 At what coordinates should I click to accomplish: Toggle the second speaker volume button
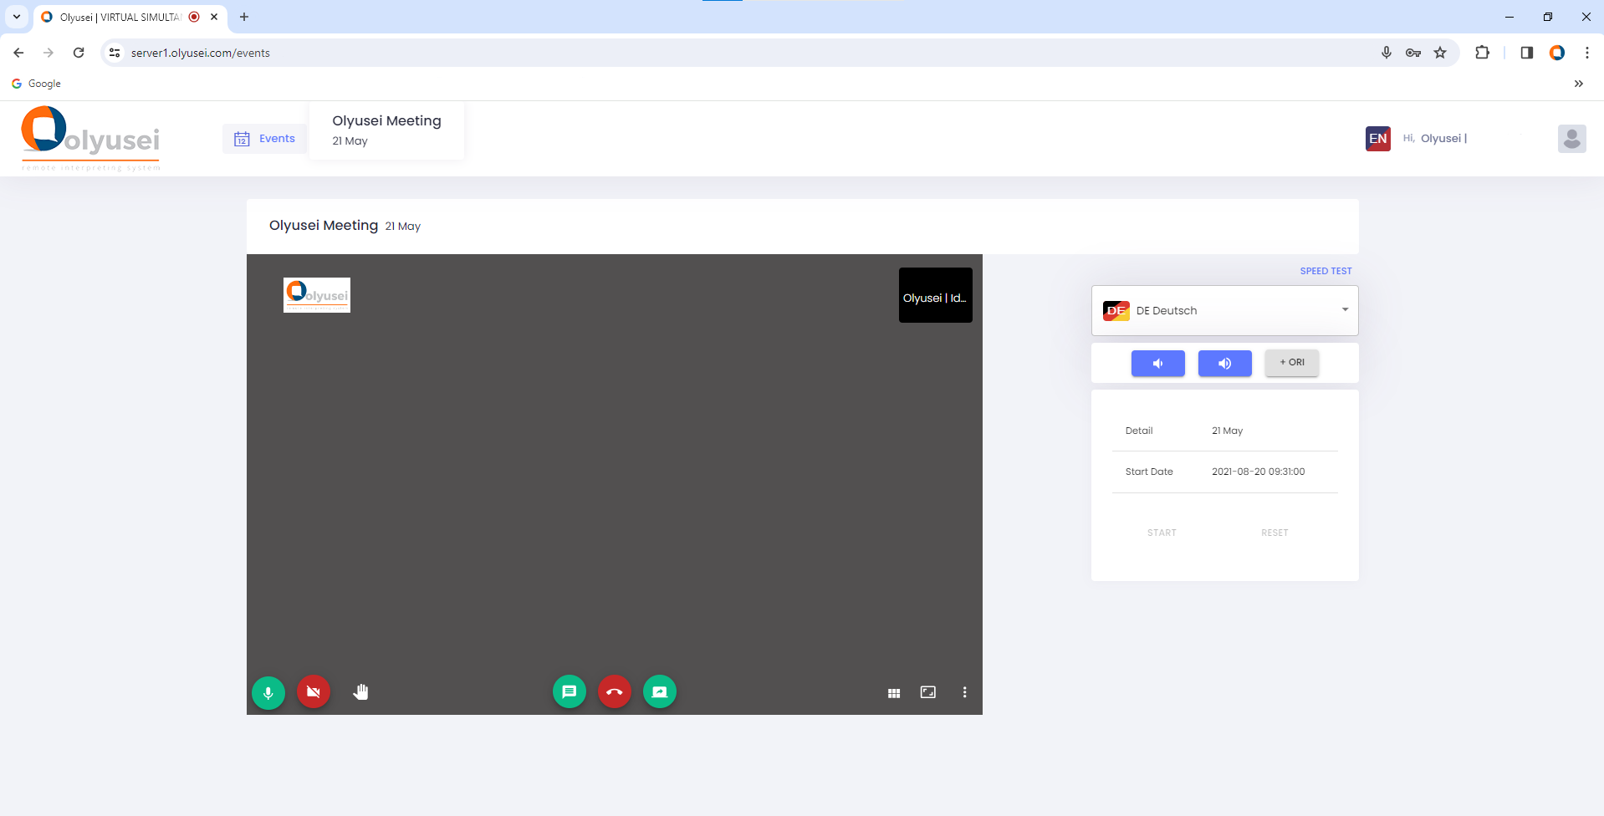(1224, 363)
